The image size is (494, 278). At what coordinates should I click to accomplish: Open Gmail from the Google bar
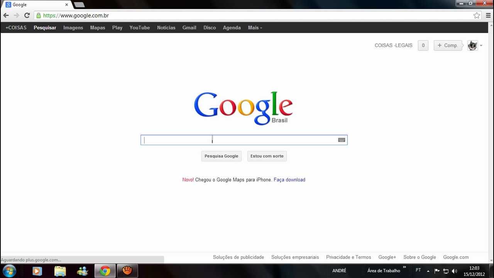click(x=189, y=28)
